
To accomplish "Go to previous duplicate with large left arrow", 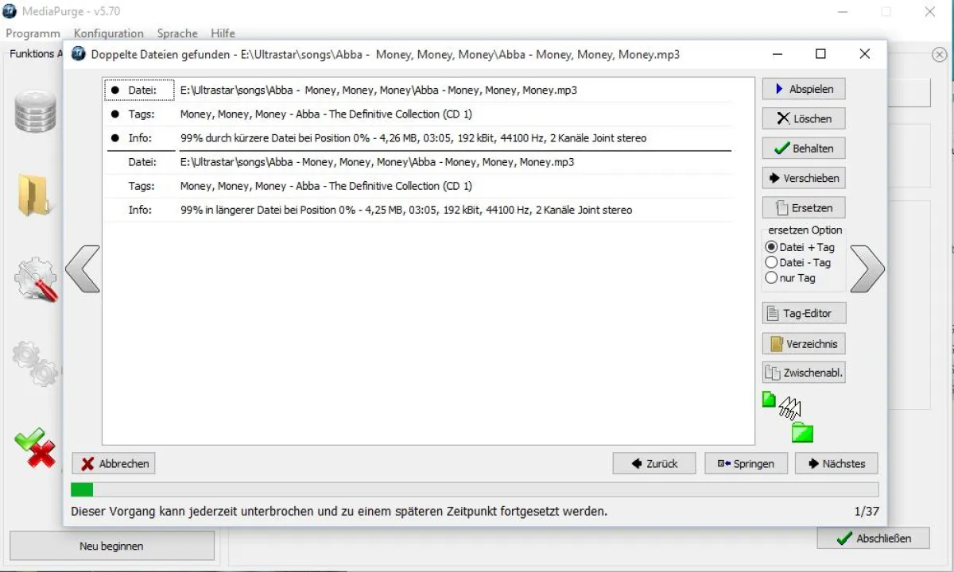I will 83,269.
